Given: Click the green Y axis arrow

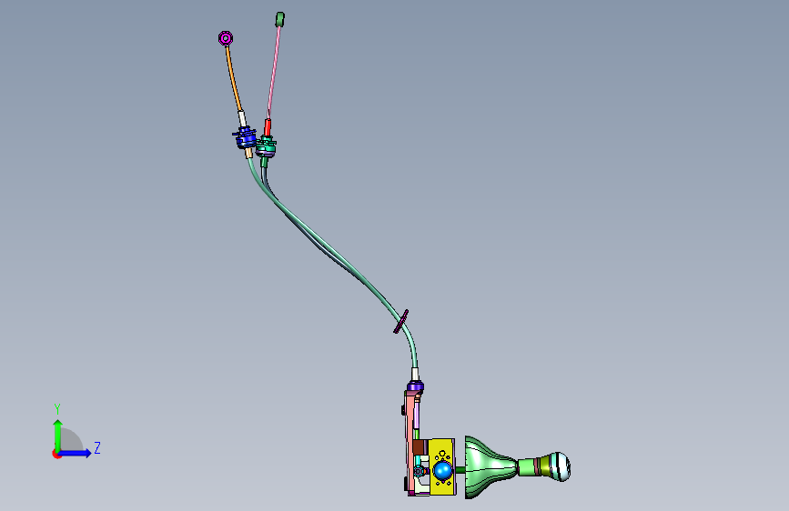Looking at the screenshot, I should pyautogui.click(x=58, y=436).
